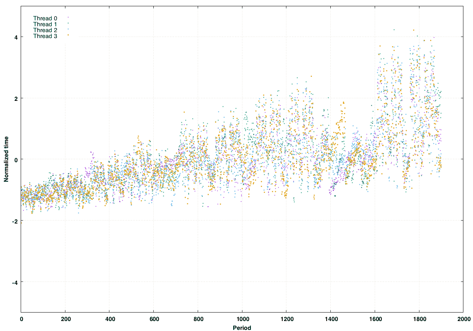Click the Thread 1 legend label

(45, 24)
